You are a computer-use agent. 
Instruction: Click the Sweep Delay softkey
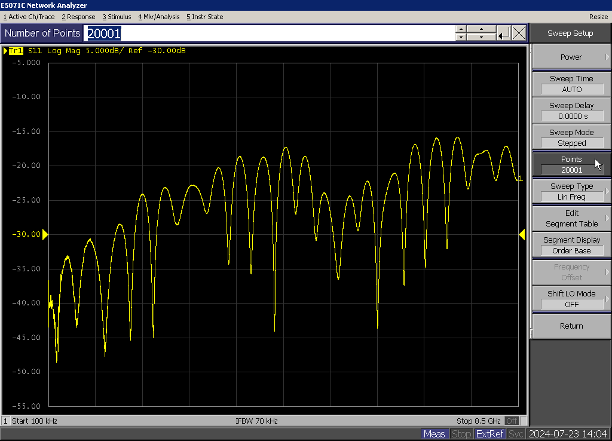point(571,111)
